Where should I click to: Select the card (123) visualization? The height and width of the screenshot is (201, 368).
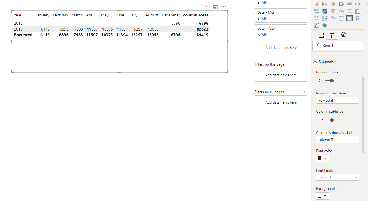pyautogui.click(x=349, y=11)
